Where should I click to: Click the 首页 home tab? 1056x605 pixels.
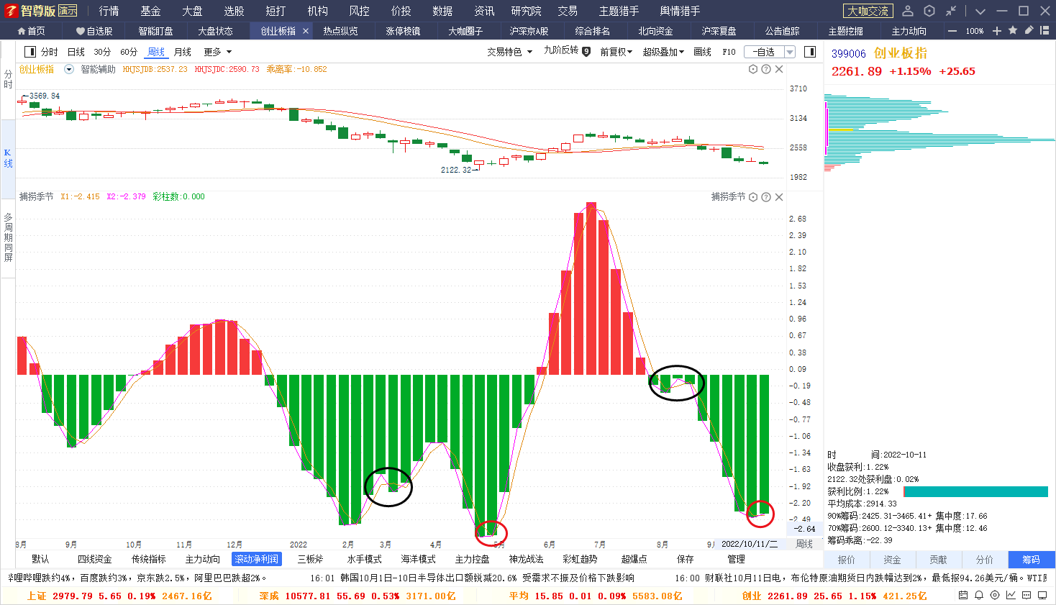click(31, 31)
